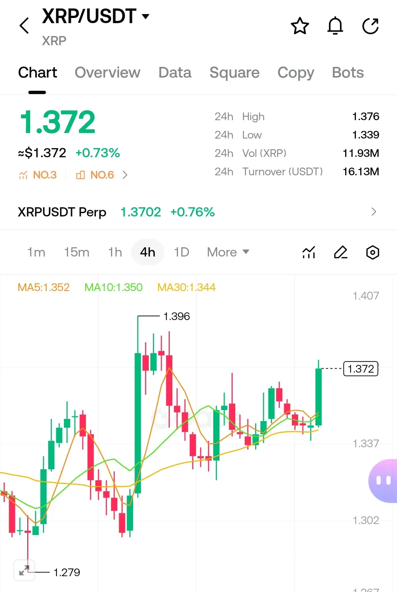Tap the 1.337 price axis label
The width and height of the screenshot is (397, 592).
[x=366, y=444]
